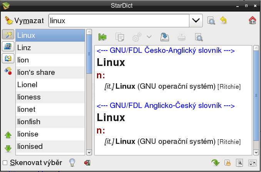Click the green go-back arrow in toolbar
The height and width of the screenshot is (172, 261).
coord(102,37)
